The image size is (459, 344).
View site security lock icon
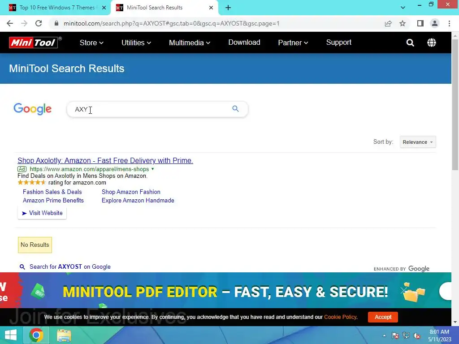click(56, 23)
